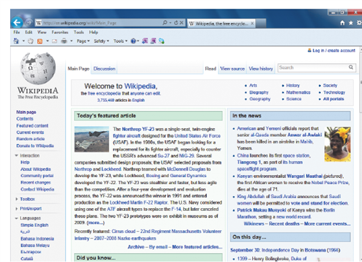Select the View source tab

pyautogui.click(x=233, y=69)
